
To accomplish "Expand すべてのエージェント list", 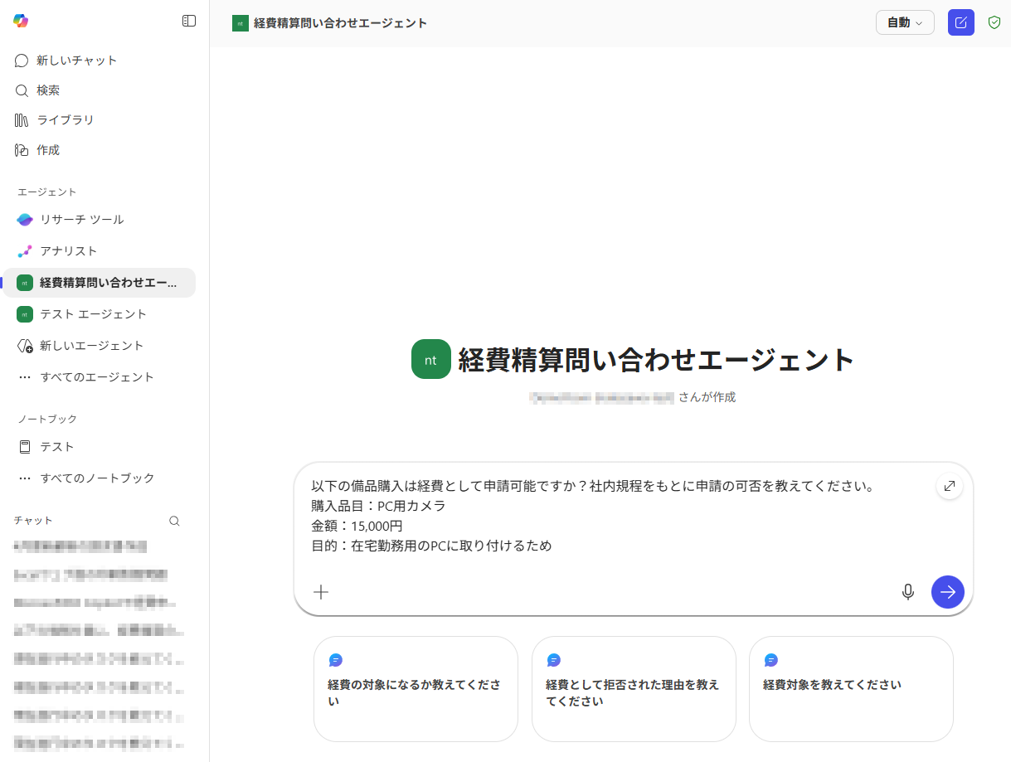I will tap(96, 377).
